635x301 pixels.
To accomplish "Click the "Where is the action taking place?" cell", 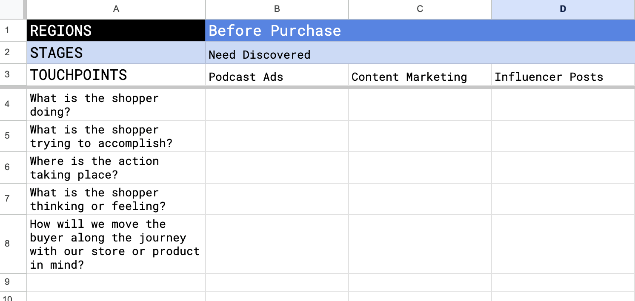I will coord(116,168).
